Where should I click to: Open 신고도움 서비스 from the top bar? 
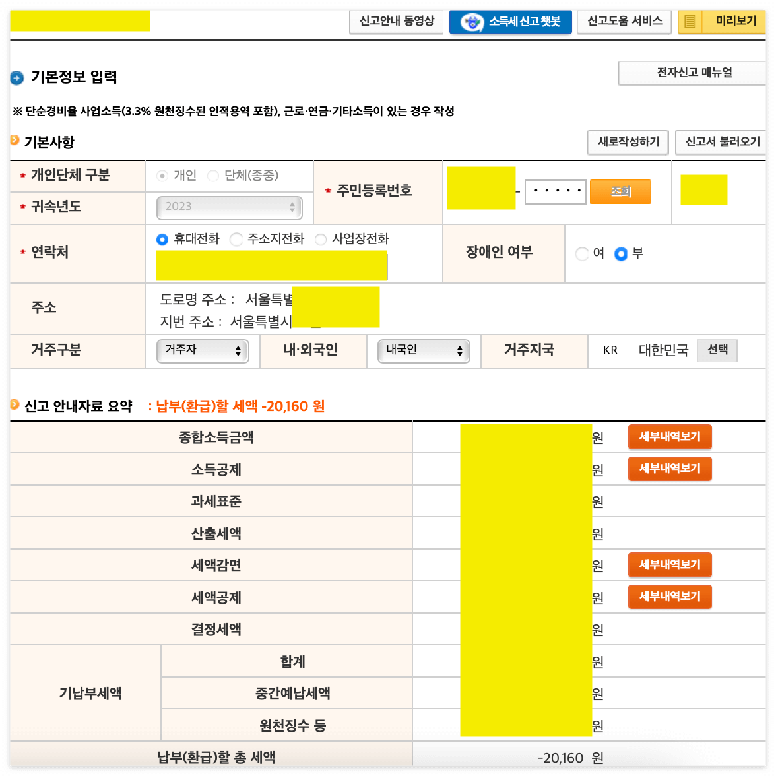623,22
